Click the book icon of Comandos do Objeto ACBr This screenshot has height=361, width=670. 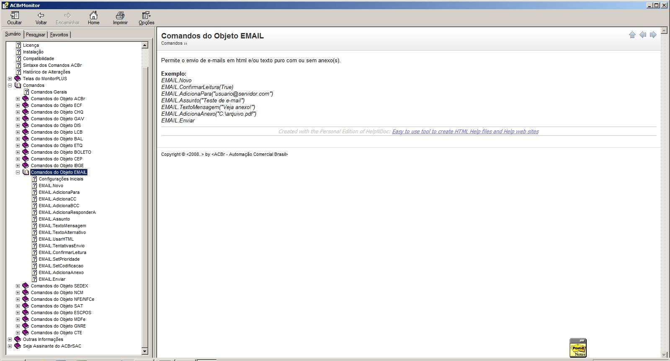(x=26, y=99)
